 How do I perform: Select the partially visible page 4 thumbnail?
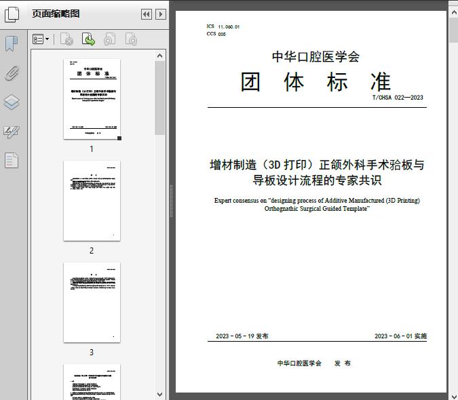click(92, 382)
